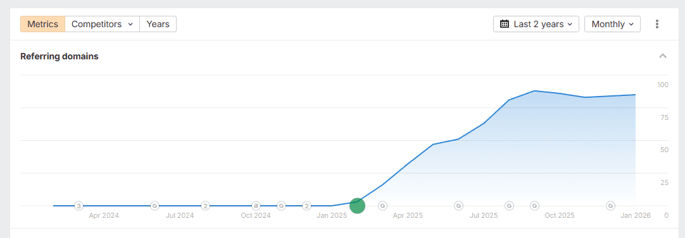Open the Monthly interval dropdown
685x238 pixels.
[x=612, y=24]
